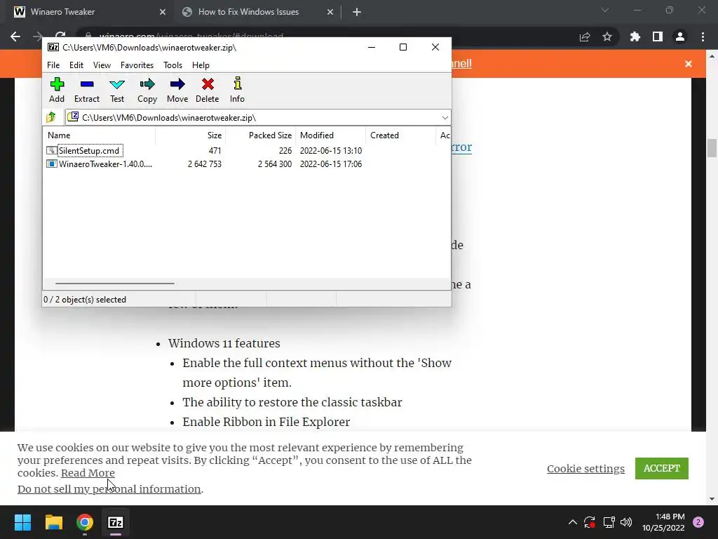The image size is (718, 539).
Task: Close the How to Fix Windows Issues tab
Action: 330,12
